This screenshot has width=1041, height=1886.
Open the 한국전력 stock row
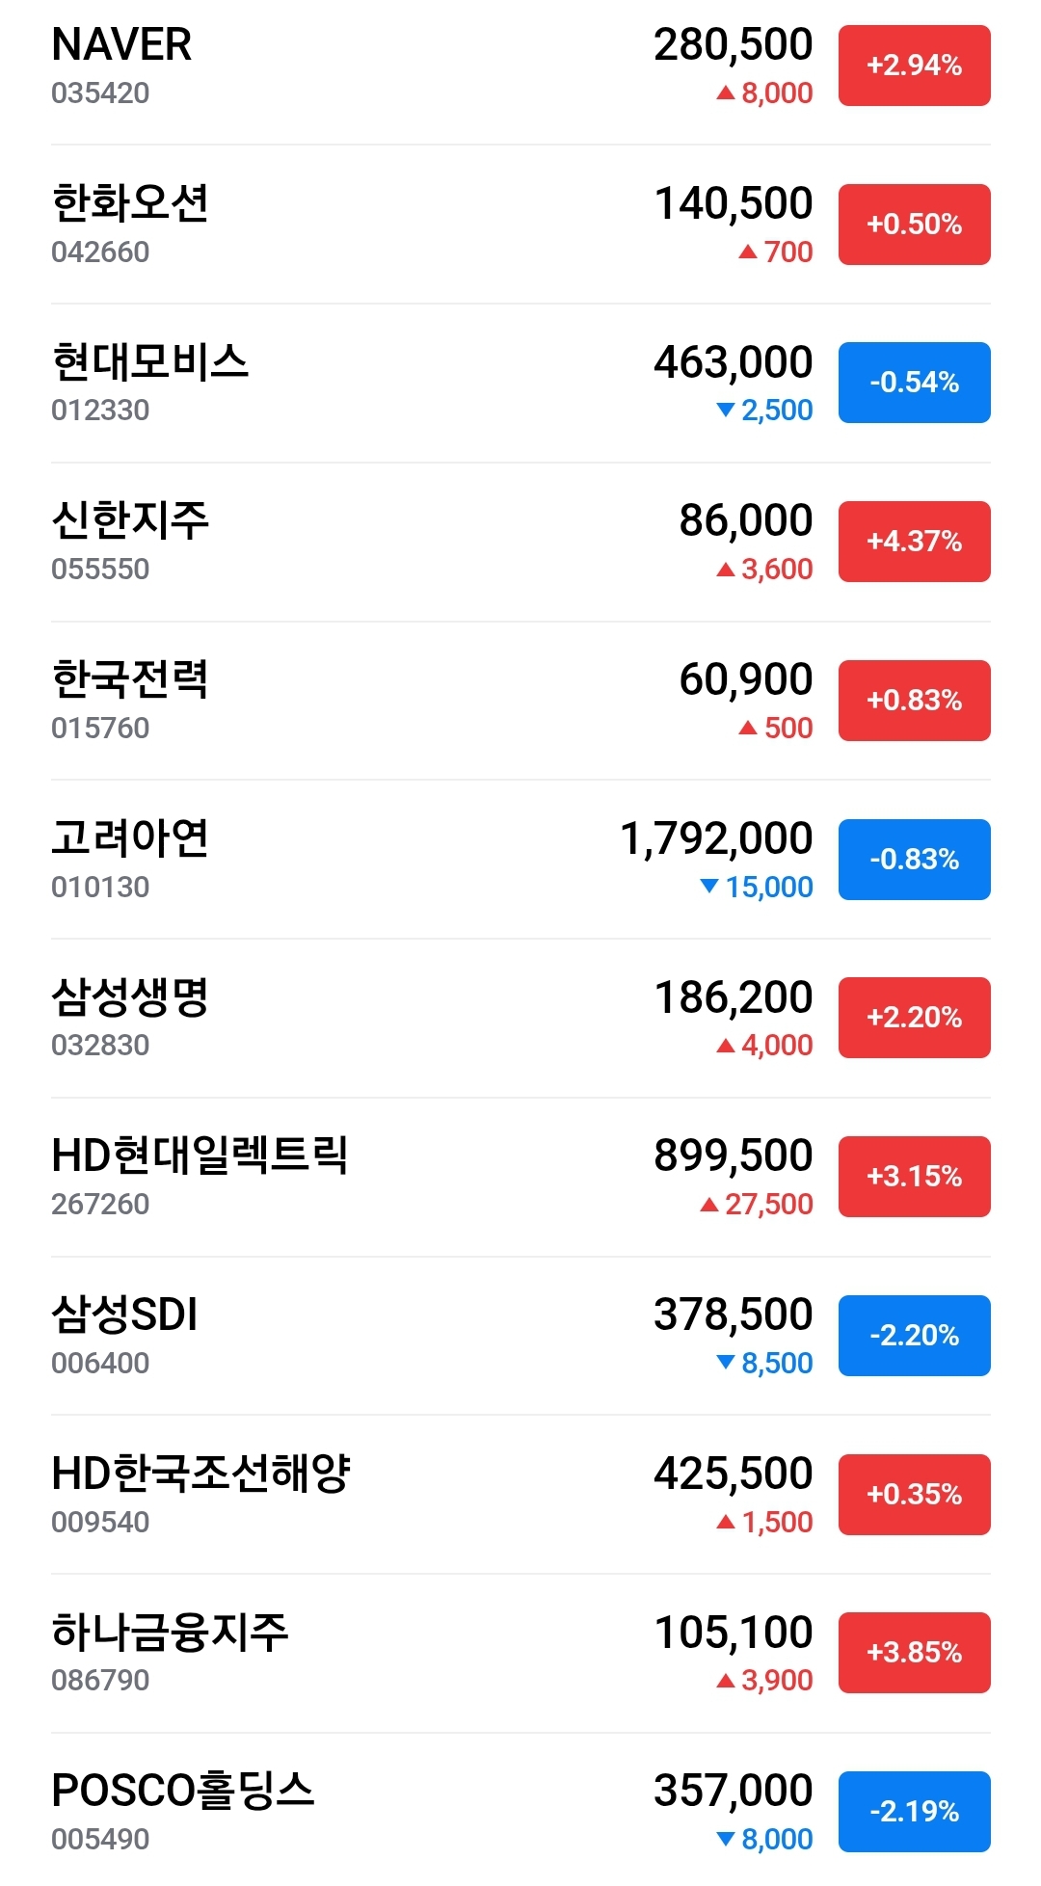(130, 679)
